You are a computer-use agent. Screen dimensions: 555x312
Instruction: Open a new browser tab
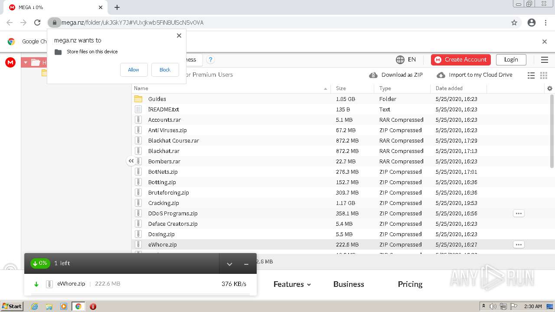pos(117,7)
